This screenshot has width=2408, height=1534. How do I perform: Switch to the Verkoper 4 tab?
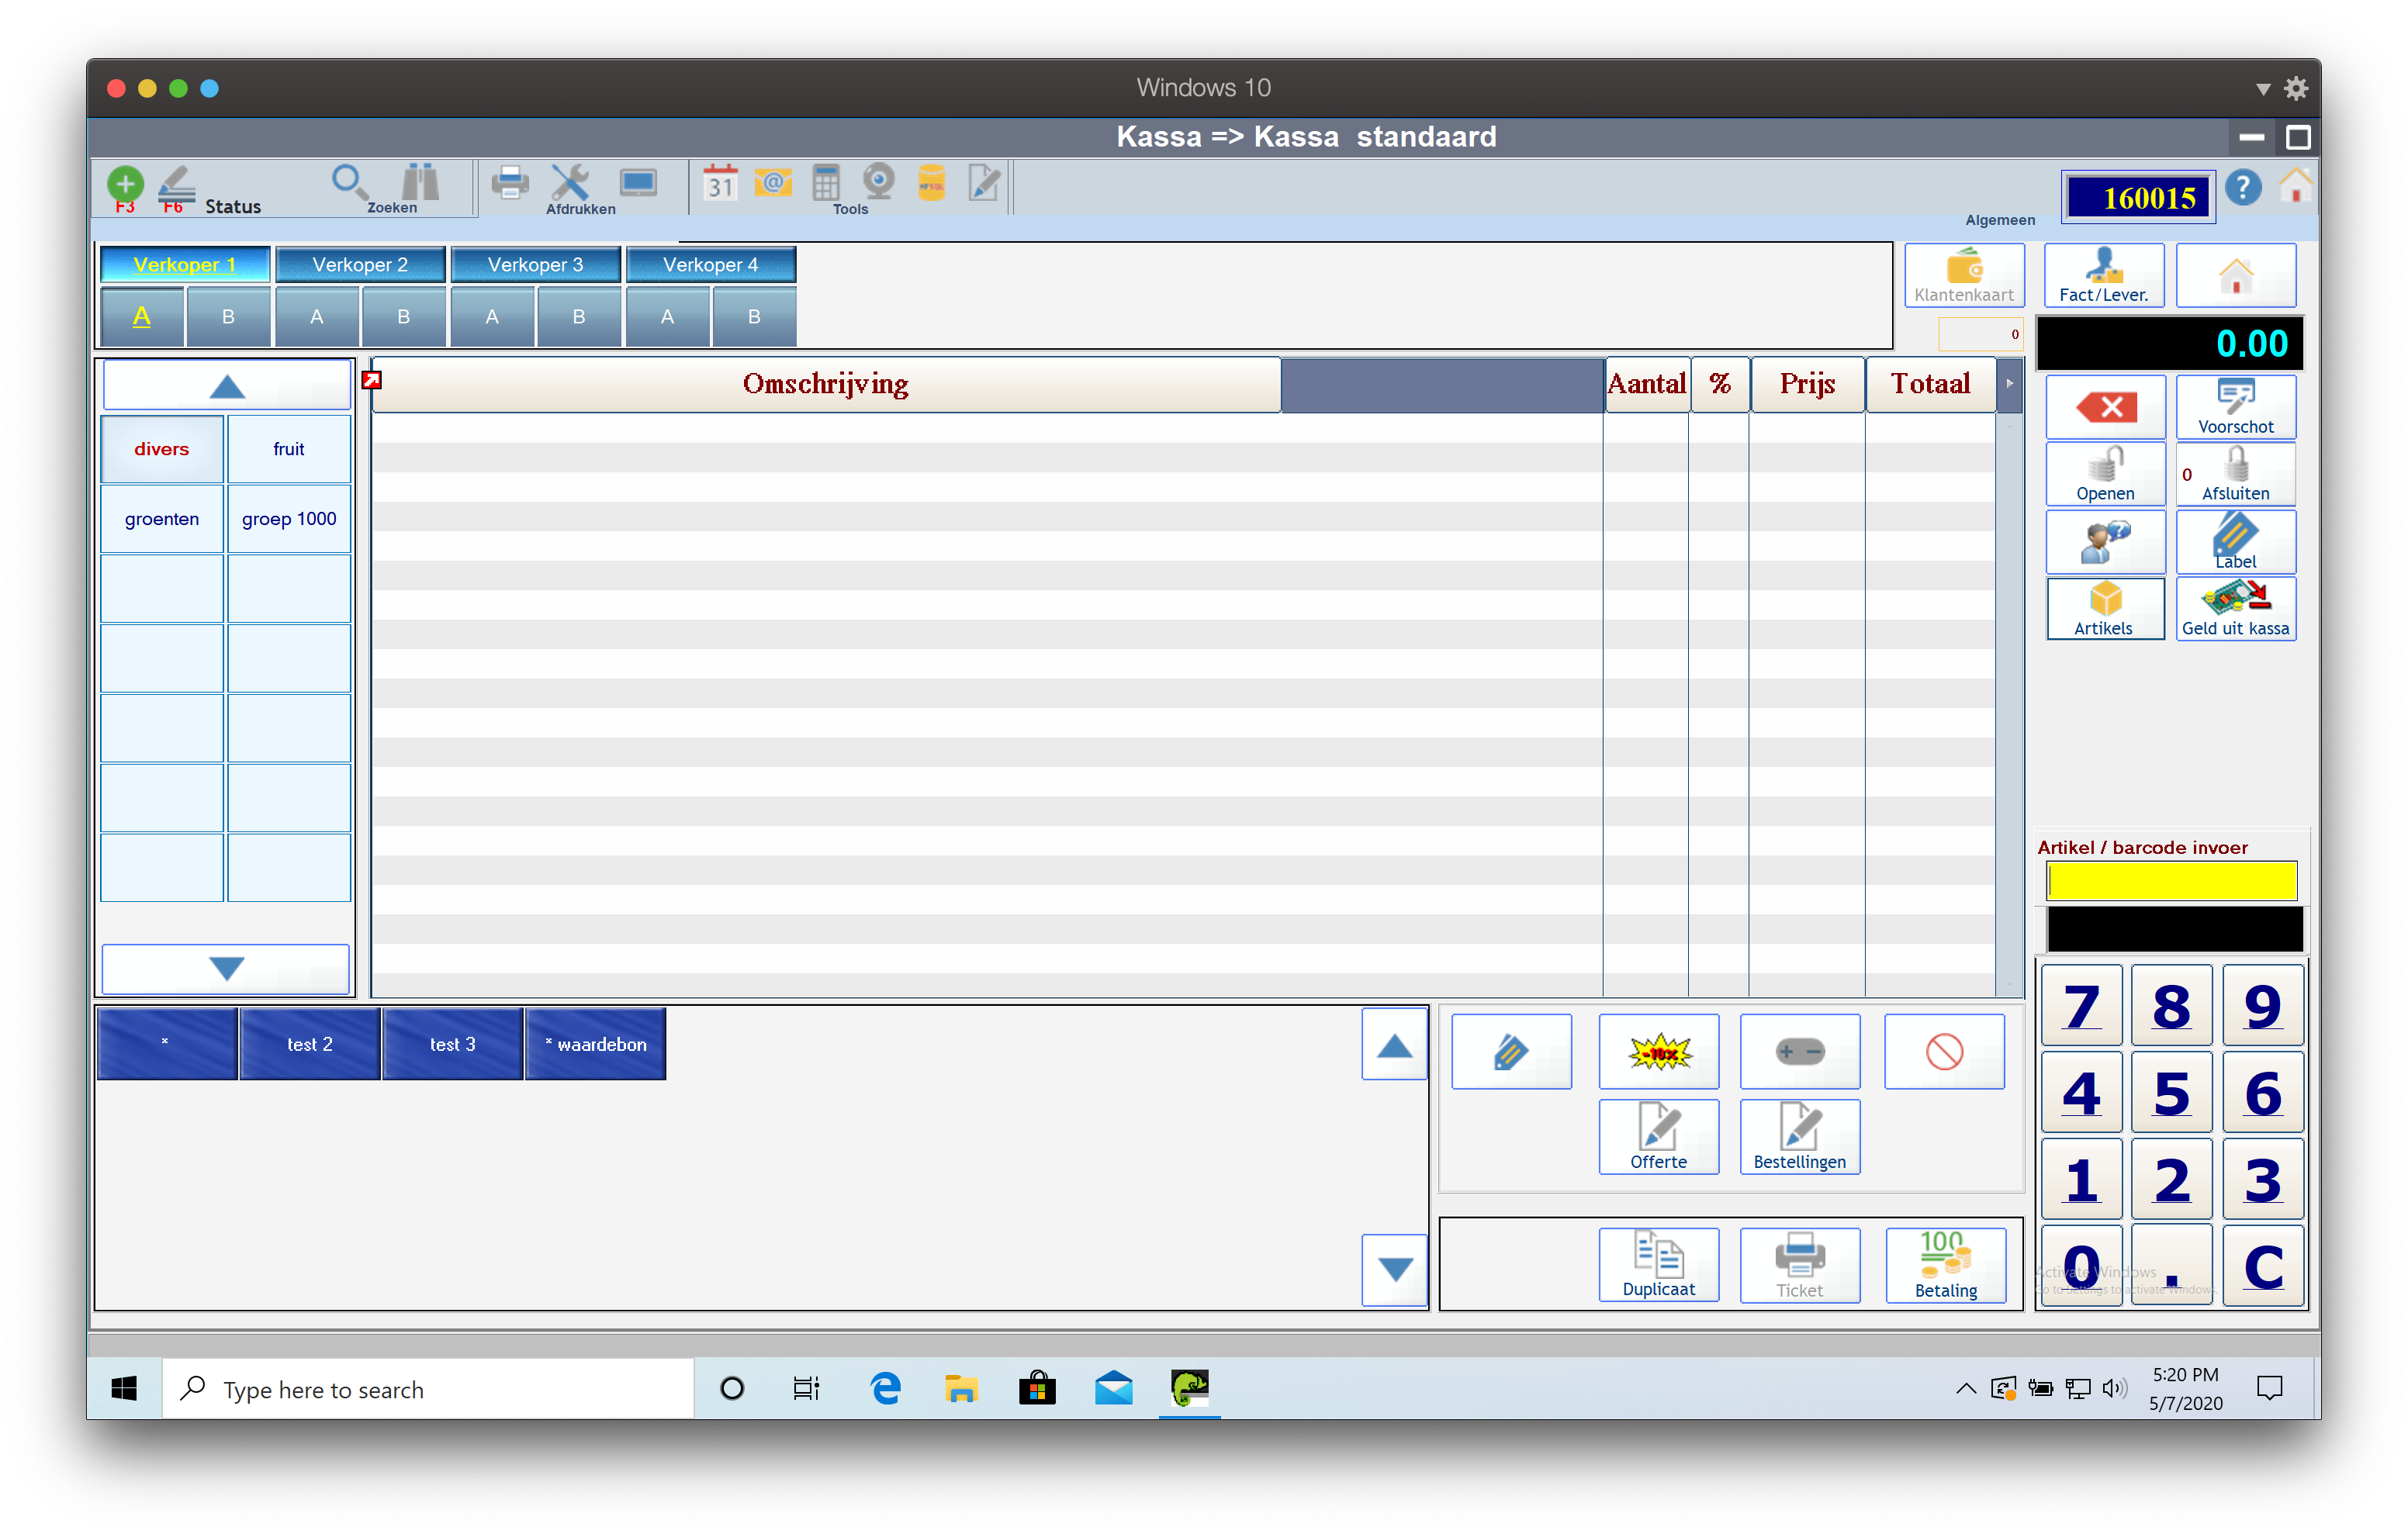click(710, 265)
